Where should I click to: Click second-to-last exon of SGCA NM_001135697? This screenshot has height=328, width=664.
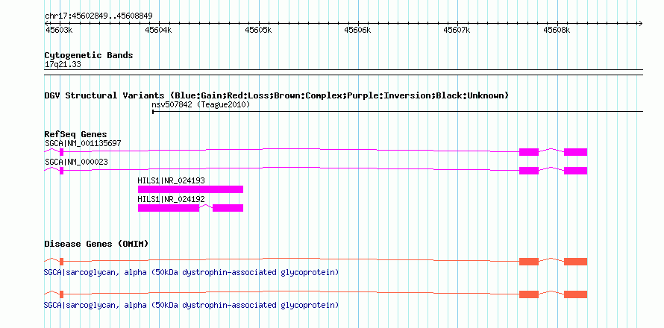pyautogui.click(x=529, y=152)
